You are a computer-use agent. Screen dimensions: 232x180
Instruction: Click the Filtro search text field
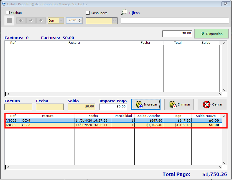[175, 20]
